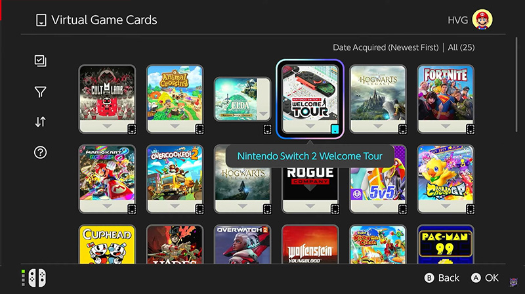Select the Overcooked! 2 game card
Image resolution: width=525 pixels, height=294 pixels.
[175, 179]
